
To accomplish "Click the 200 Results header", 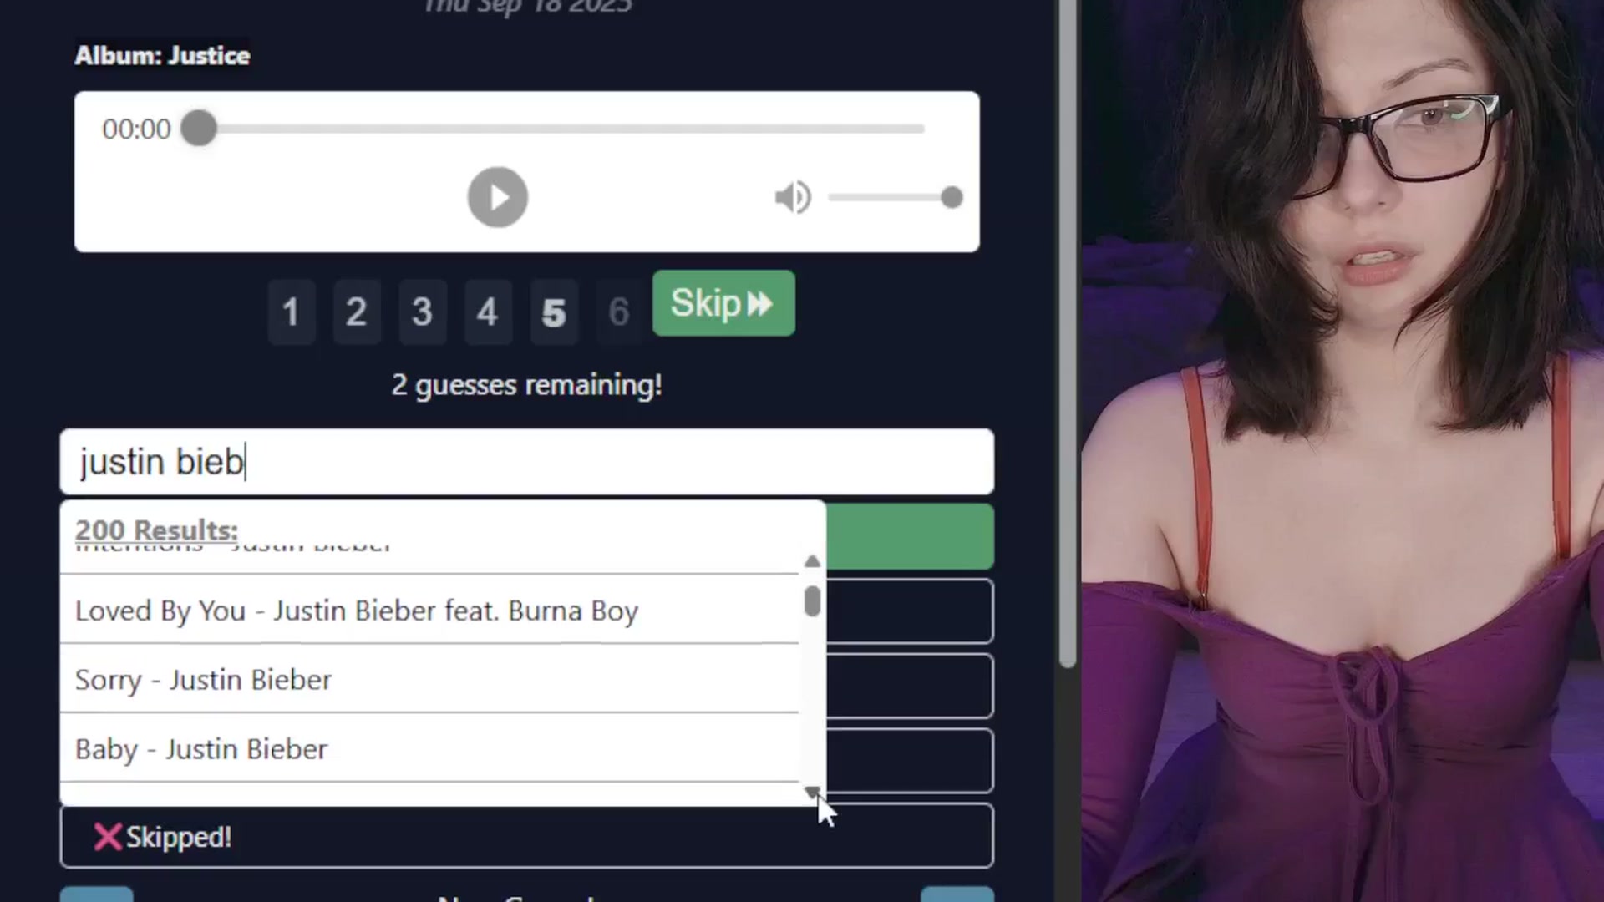I will point(156,530).
